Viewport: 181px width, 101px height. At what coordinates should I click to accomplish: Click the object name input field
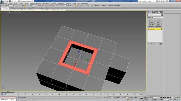[154, 15]
